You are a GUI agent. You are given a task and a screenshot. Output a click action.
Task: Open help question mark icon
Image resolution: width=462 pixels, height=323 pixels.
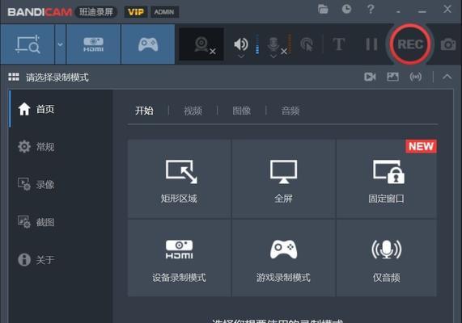[371, 9]
